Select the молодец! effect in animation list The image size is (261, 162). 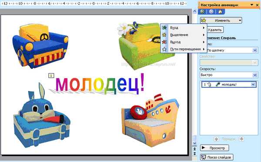pos(229,84)
